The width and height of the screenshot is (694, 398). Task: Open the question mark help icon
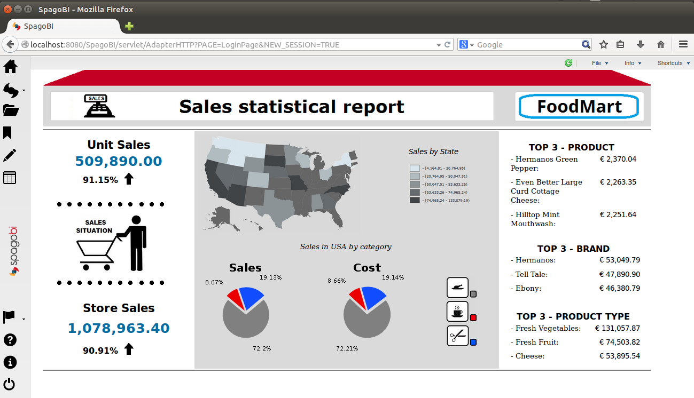point(10,340)
